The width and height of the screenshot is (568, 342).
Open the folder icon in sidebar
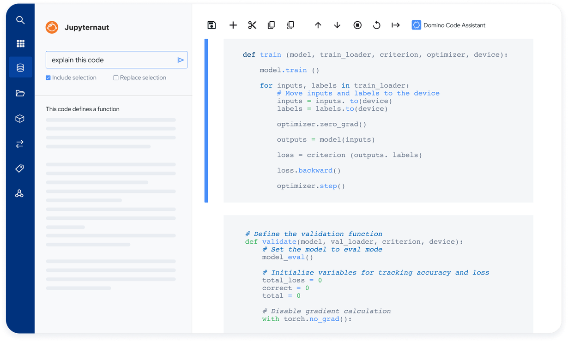pos(20,93)
